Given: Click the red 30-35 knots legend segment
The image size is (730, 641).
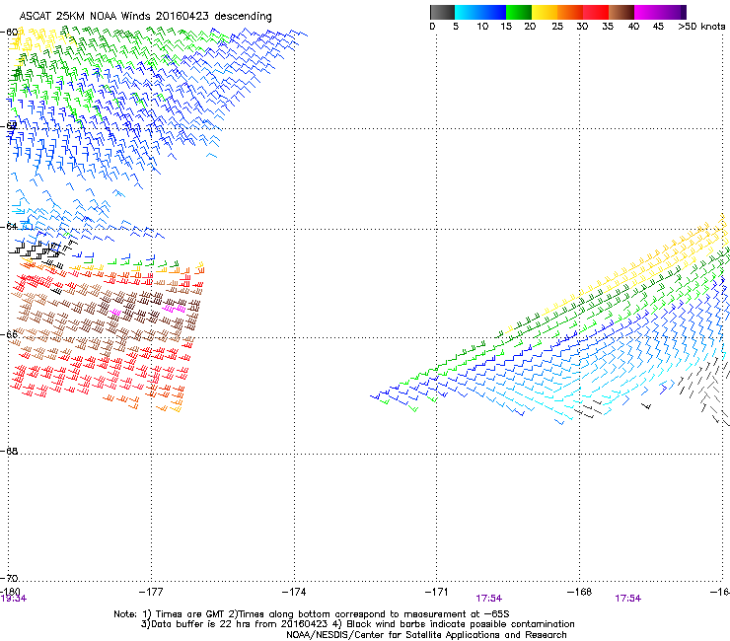Looking at the screenshot, I should click(596, 12).
